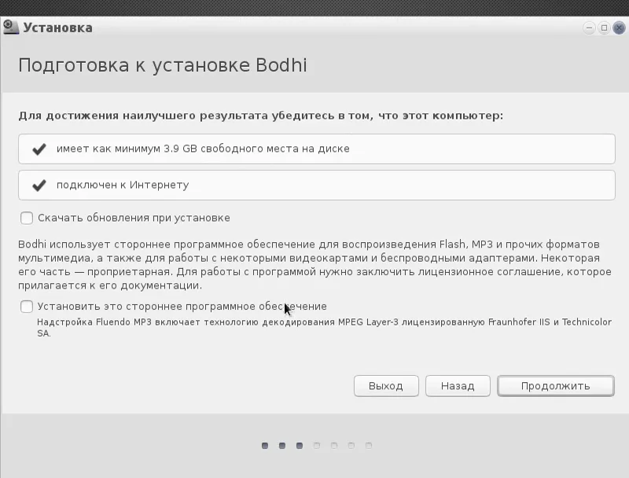Click Продолжить to continue installation

556,386
